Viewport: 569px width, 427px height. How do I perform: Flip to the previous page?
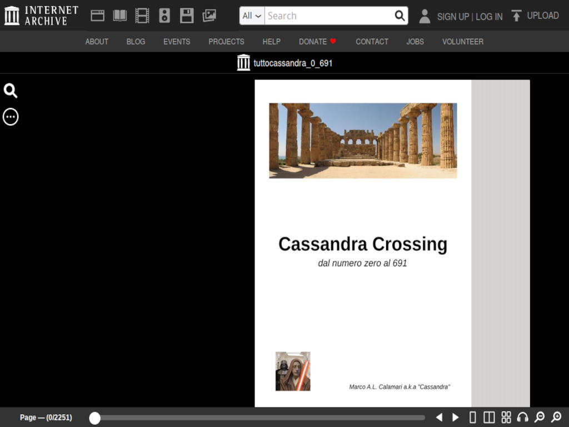pyautogui.click(x=439, y=417)
